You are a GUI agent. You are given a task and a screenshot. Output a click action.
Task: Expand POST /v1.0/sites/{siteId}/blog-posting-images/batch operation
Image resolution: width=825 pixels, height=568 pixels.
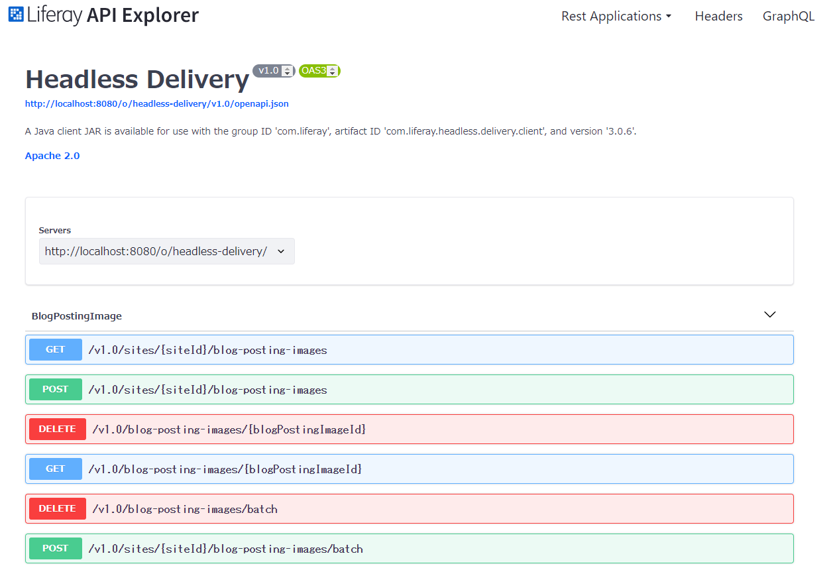[x=410, y=548]
